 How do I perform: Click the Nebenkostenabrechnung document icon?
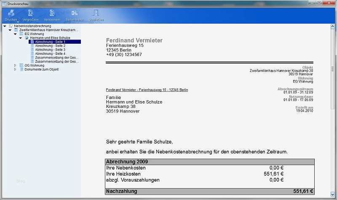click(x=11, y=26)
